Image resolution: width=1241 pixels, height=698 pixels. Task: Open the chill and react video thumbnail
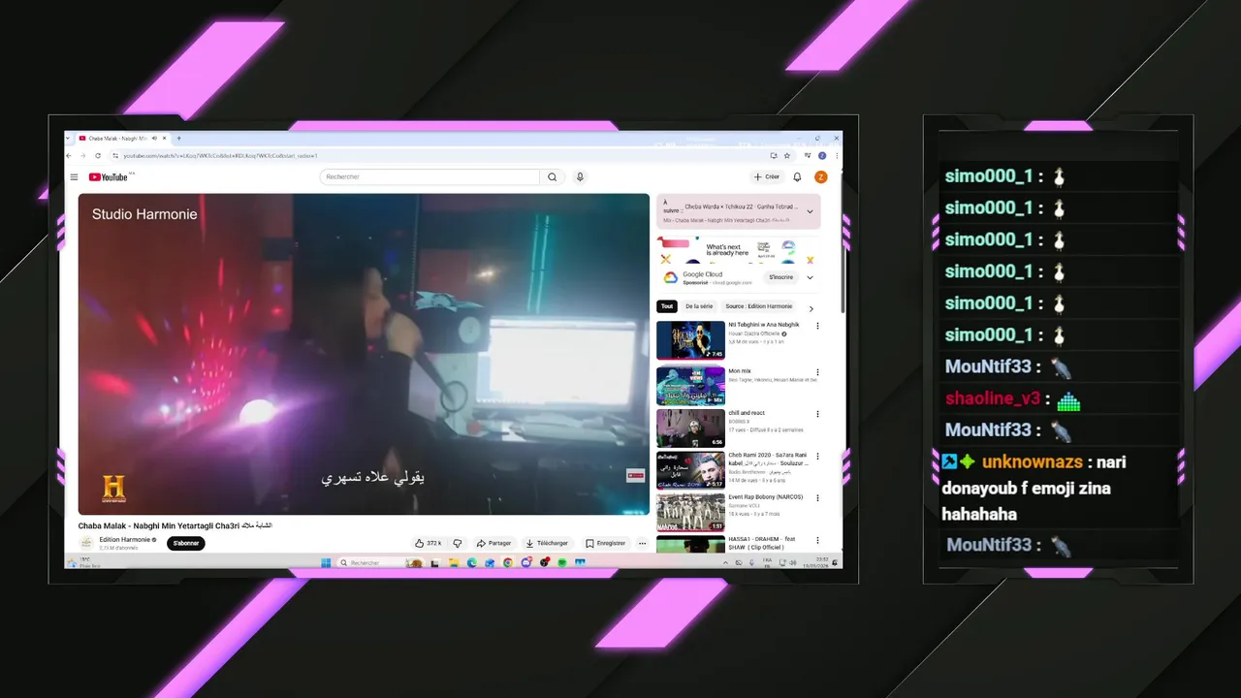click(690, 428)
